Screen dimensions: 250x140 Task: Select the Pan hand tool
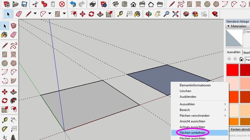[158, 14]
